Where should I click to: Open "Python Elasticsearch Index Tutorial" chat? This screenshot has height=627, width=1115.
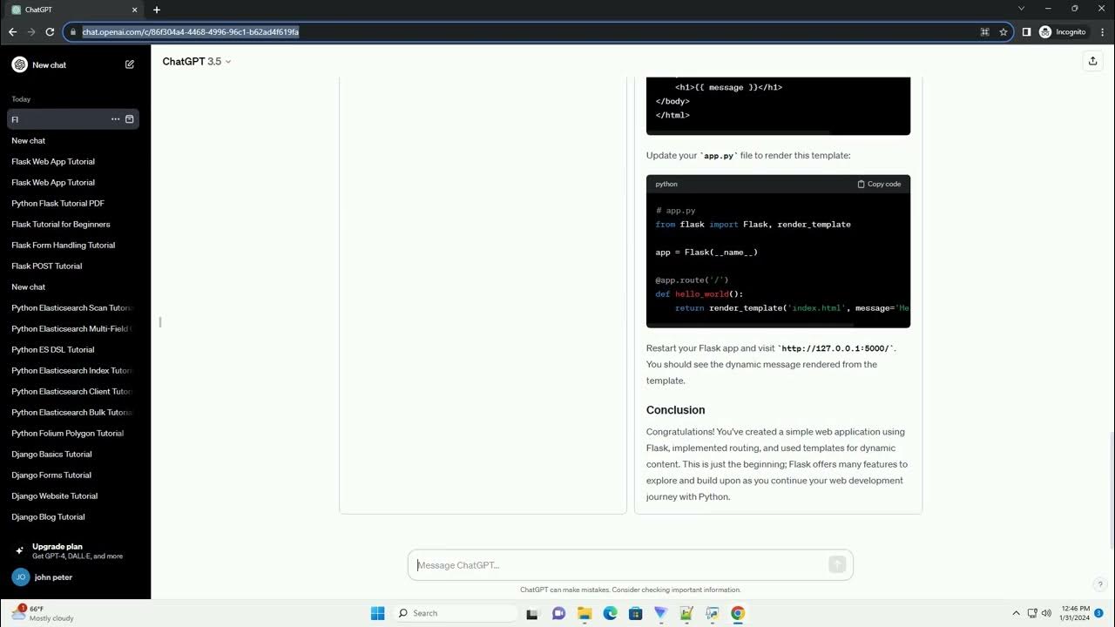(x=73, y=370)
